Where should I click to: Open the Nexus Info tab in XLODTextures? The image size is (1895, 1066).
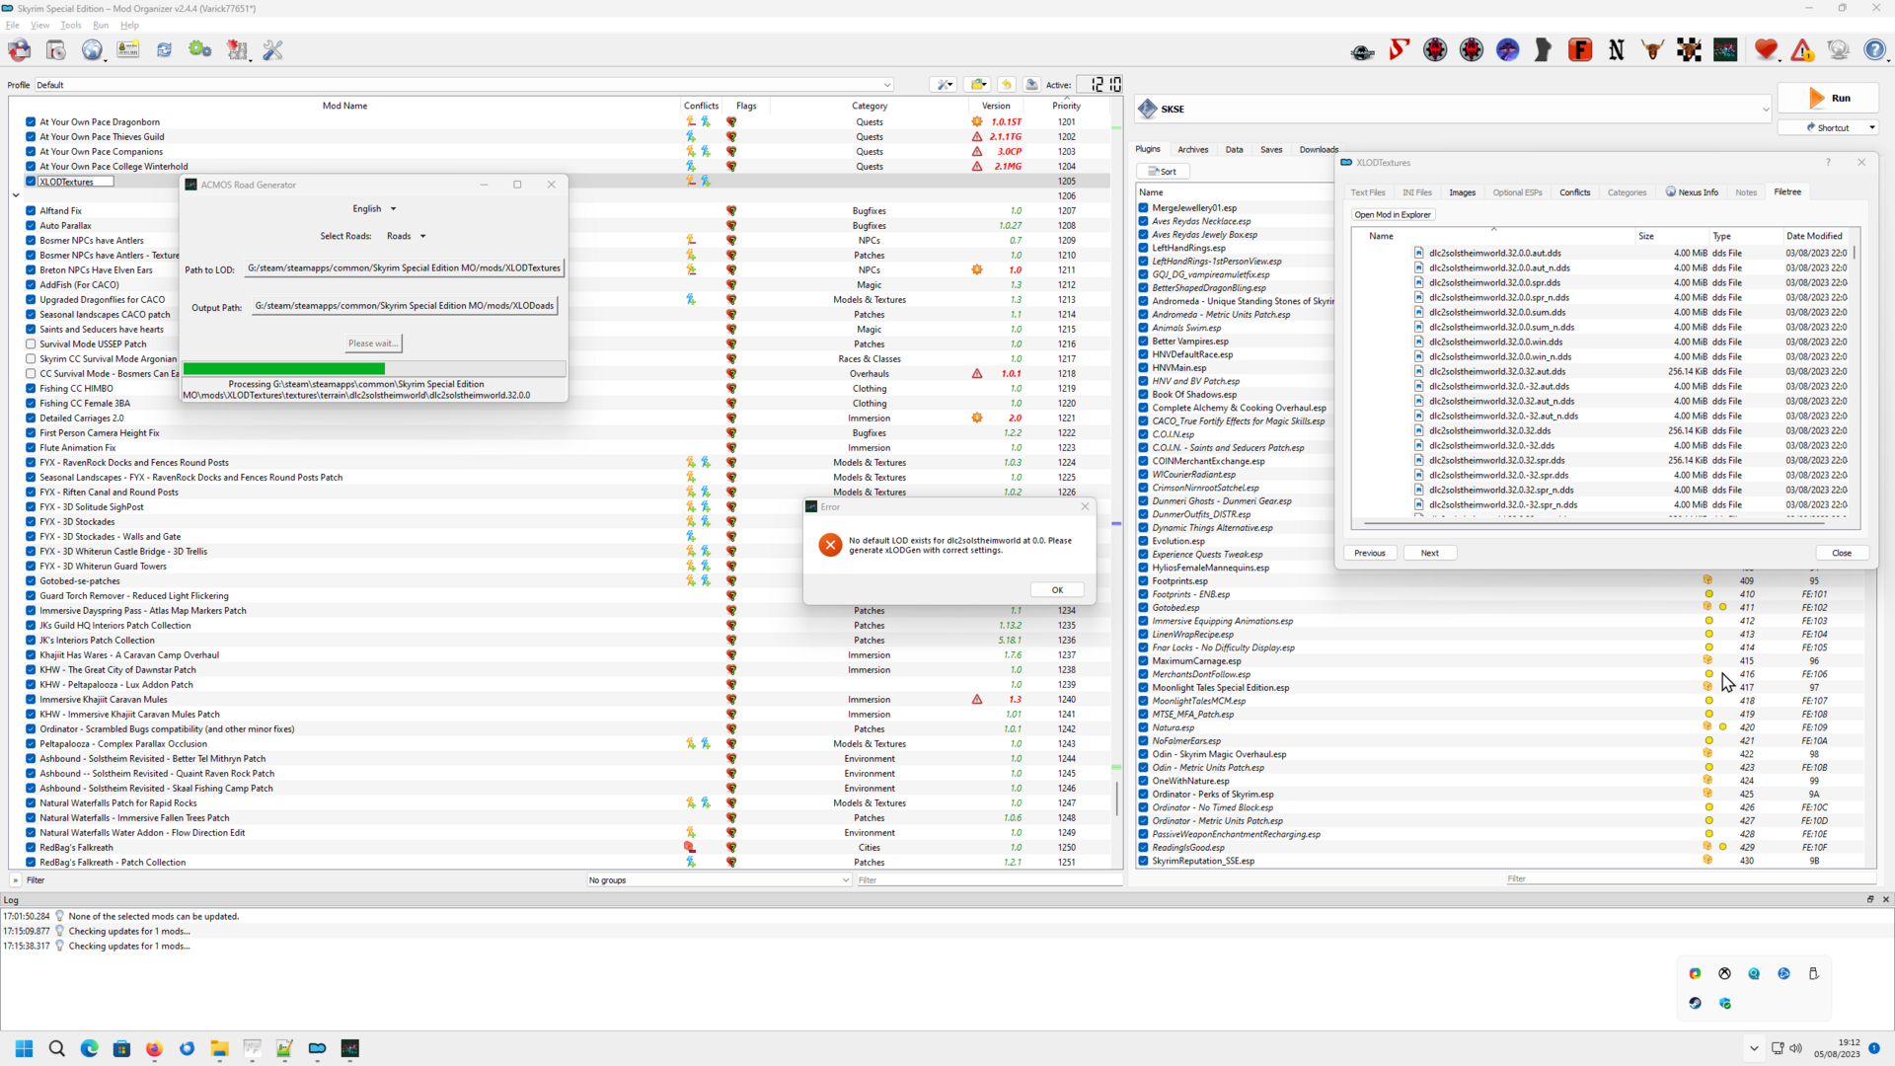(x=1692, y=192)
